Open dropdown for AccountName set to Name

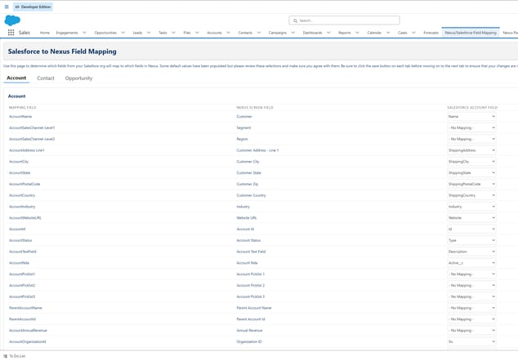tap(471, 117)
